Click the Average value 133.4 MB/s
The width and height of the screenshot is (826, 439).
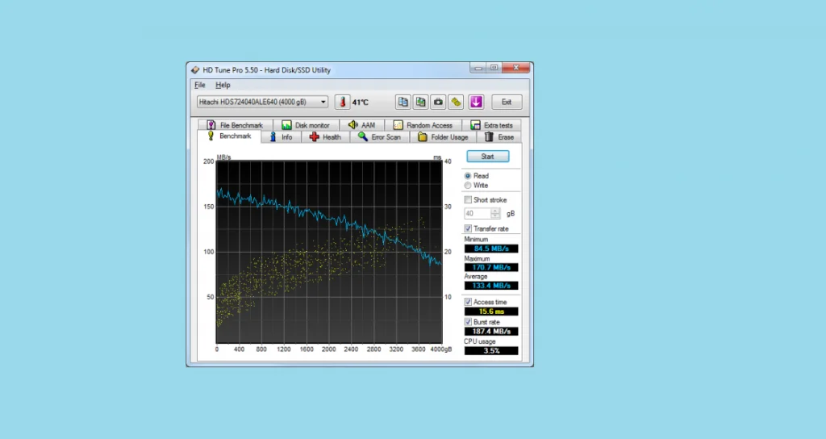coord(491,286)
